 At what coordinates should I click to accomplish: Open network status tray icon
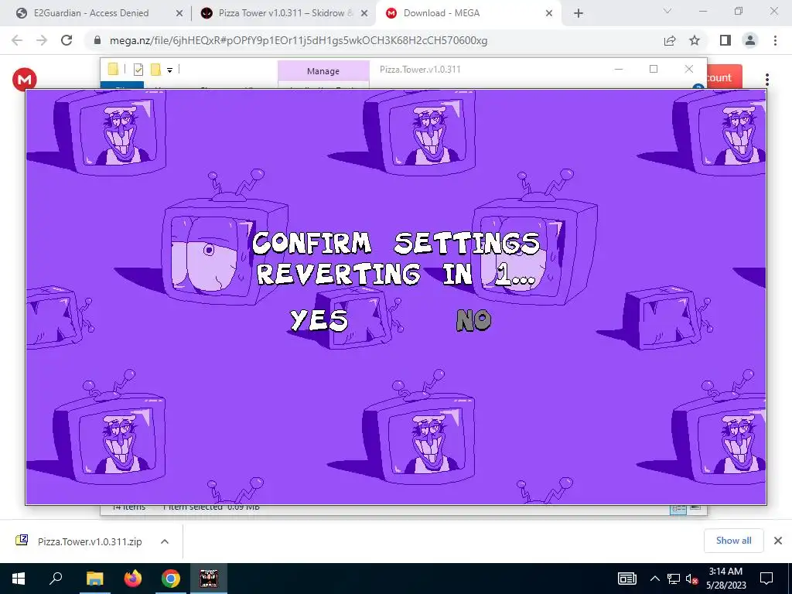pyautogui.click(x=674, y=579)
